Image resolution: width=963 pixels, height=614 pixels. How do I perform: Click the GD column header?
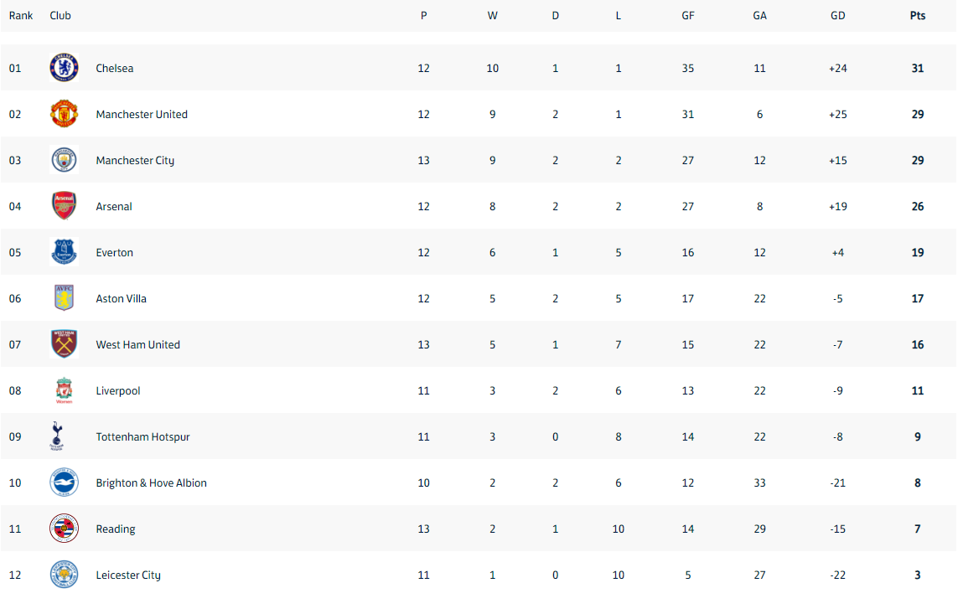[838, 15]
